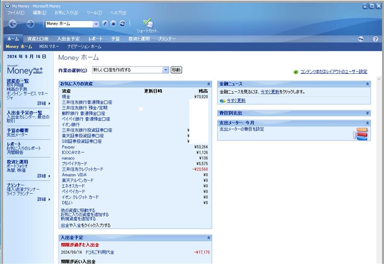This screenshot has height=264, width=384.
Task: Expand 詳細 under プランナー sidebar
Action: click(44, 199)
